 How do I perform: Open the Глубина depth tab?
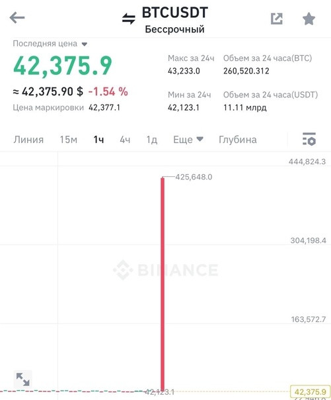coord(238,140)
